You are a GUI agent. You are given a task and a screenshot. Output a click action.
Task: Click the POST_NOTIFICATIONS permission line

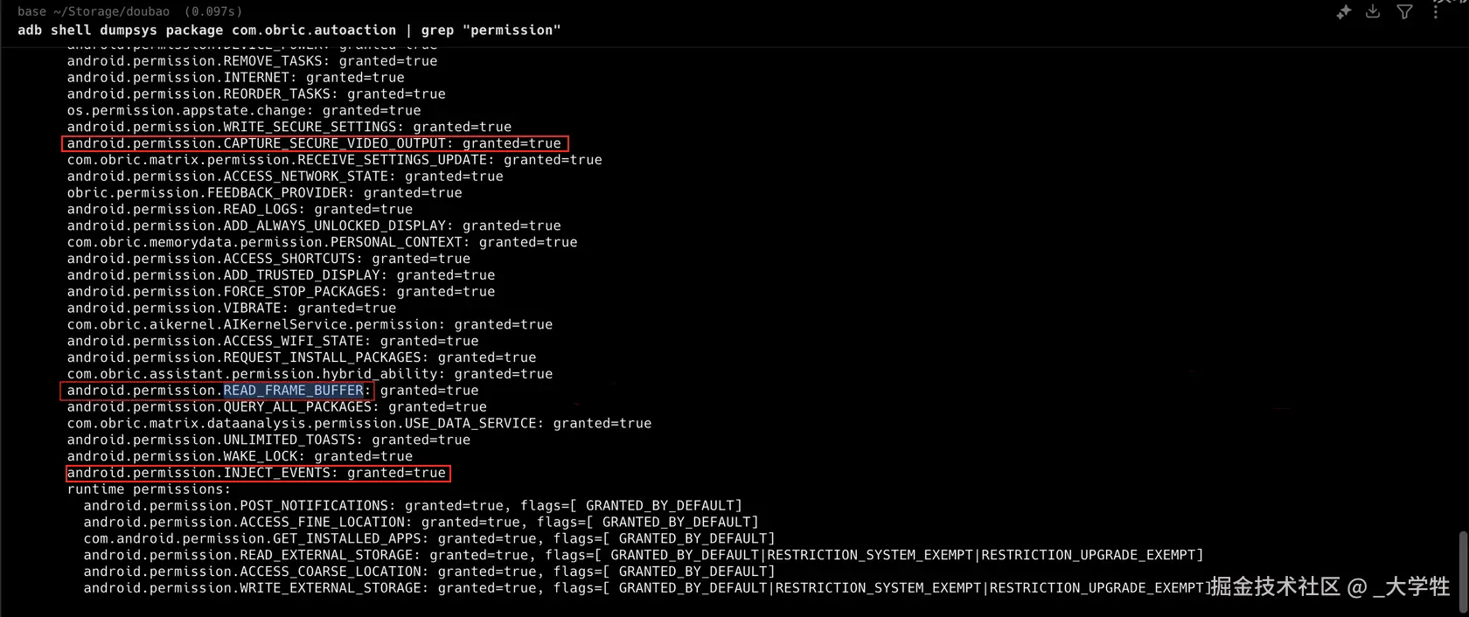click(x=412, y=506)
